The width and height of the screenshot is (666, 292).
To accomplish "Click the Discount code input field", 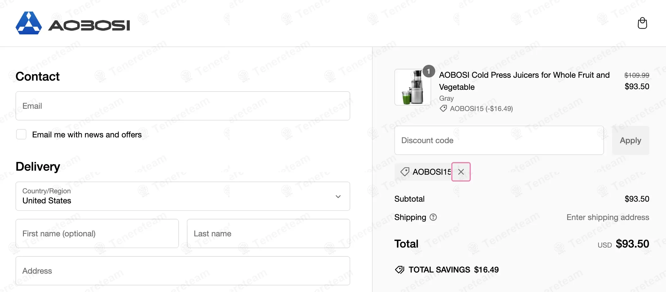I will click(499, 140).
